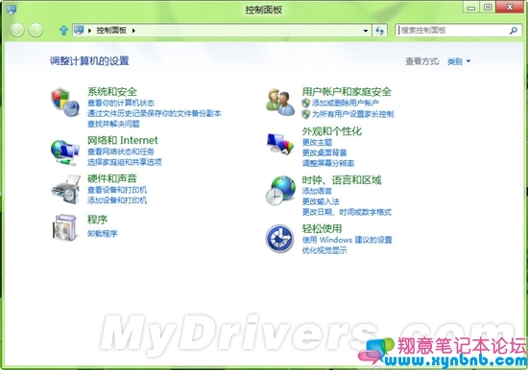Viewport: 528px width, 370px height.
Task: Open the 时钟、语言和区域 category heading
Action: click(x=342, y=180)
